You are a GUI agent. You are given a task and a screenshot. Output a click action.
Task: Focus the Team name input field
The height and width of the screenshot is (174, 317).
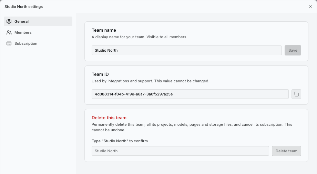coord(187,50)
